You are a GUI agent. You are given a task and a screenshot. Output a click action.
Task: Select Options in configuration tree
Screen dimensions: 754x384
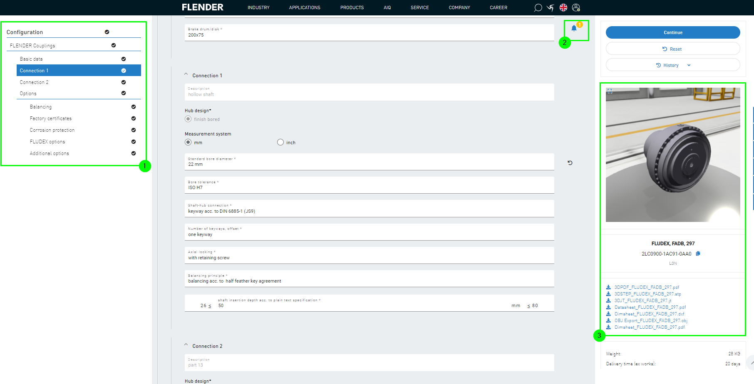[x=28, y=94]
